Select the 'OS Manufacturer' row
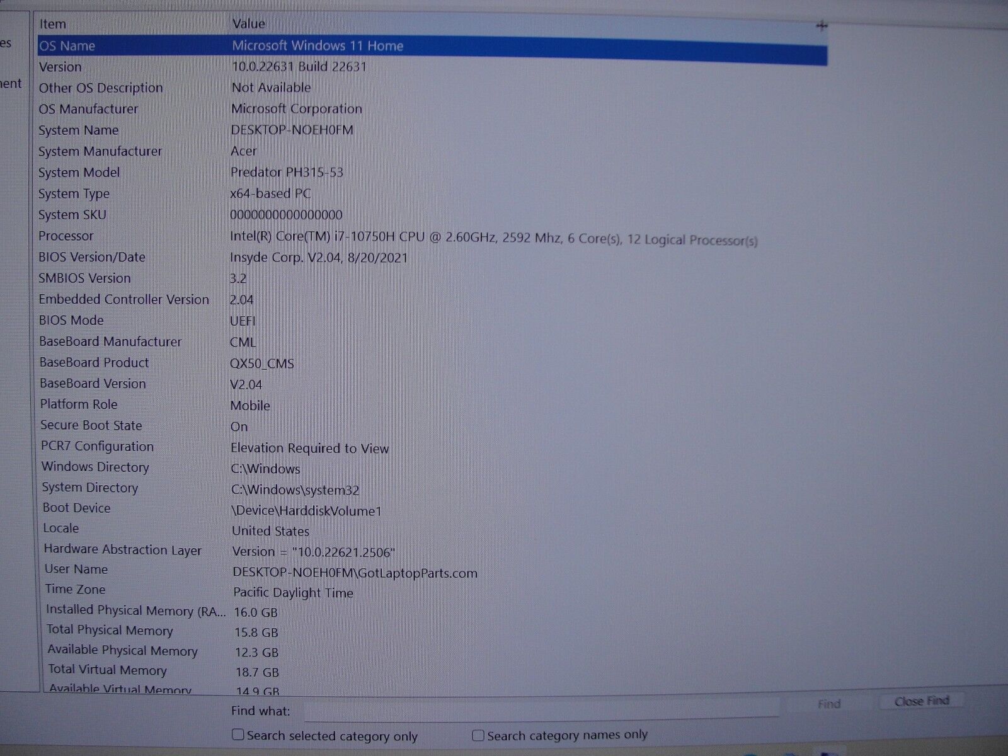 [x=432, y=109]
